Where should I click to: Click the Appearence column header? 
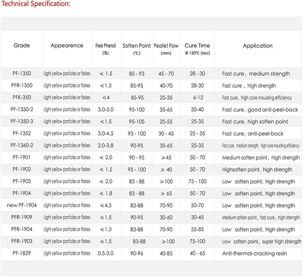pyautogui.click(x=67, y=46)
